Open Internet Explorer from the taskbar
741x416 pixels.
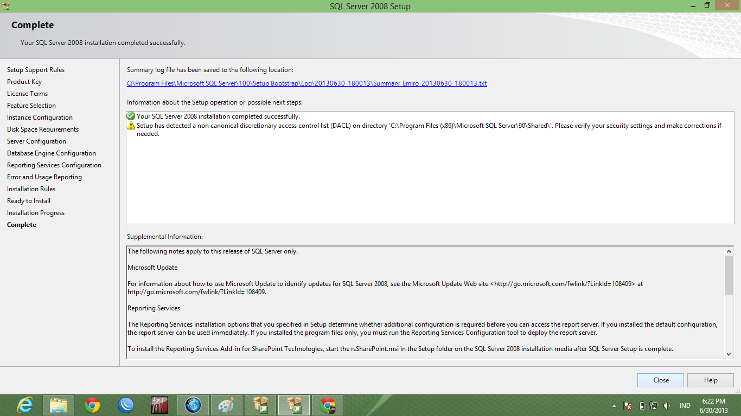(25, 405)
